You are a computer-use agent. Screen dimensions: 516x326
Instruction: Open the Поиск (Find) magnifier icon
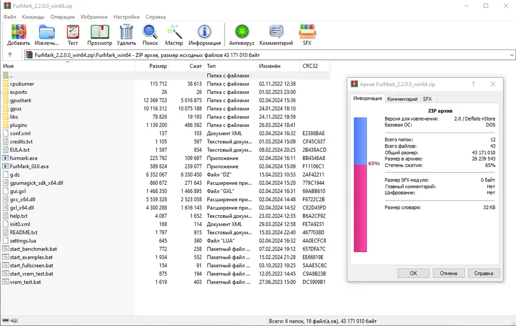pyautogui.click(x=150, y=32)
